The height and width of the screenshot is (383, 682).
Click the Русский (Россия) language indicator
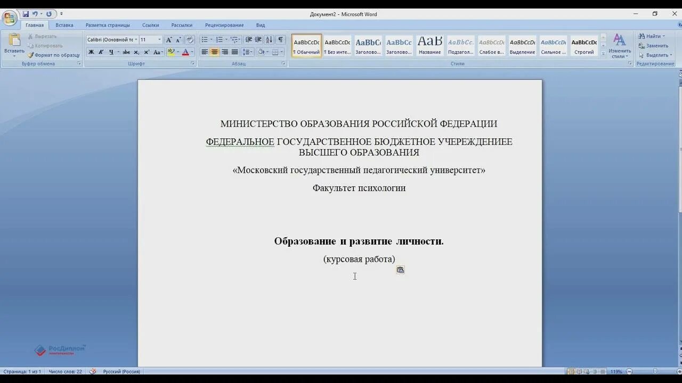[121, 371]
